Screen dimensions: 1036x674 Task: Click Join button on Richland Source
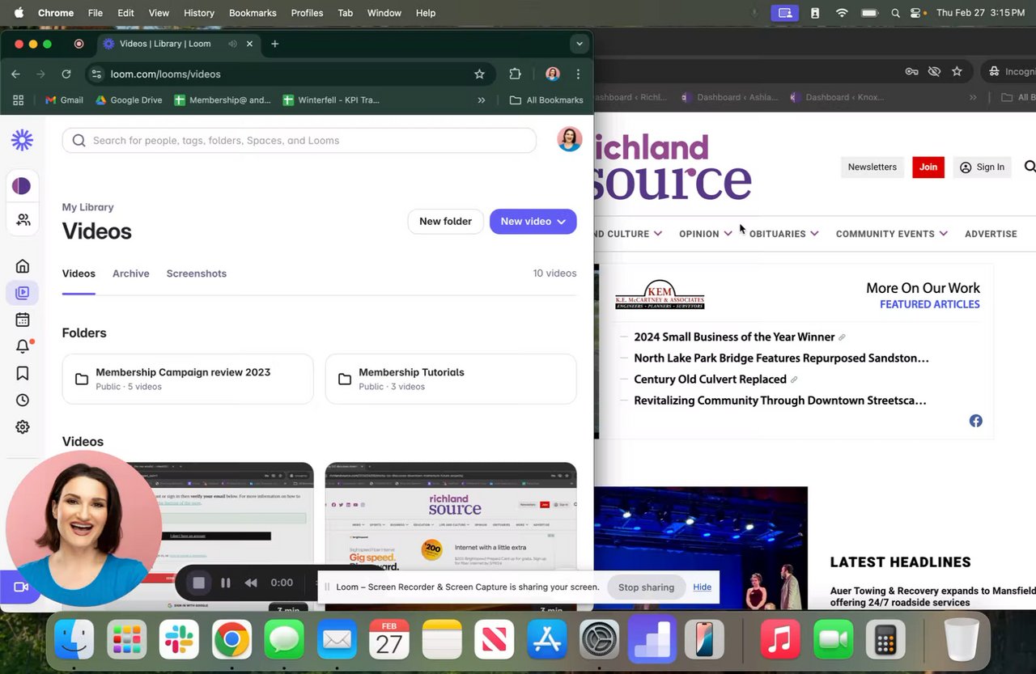(928, 167)
